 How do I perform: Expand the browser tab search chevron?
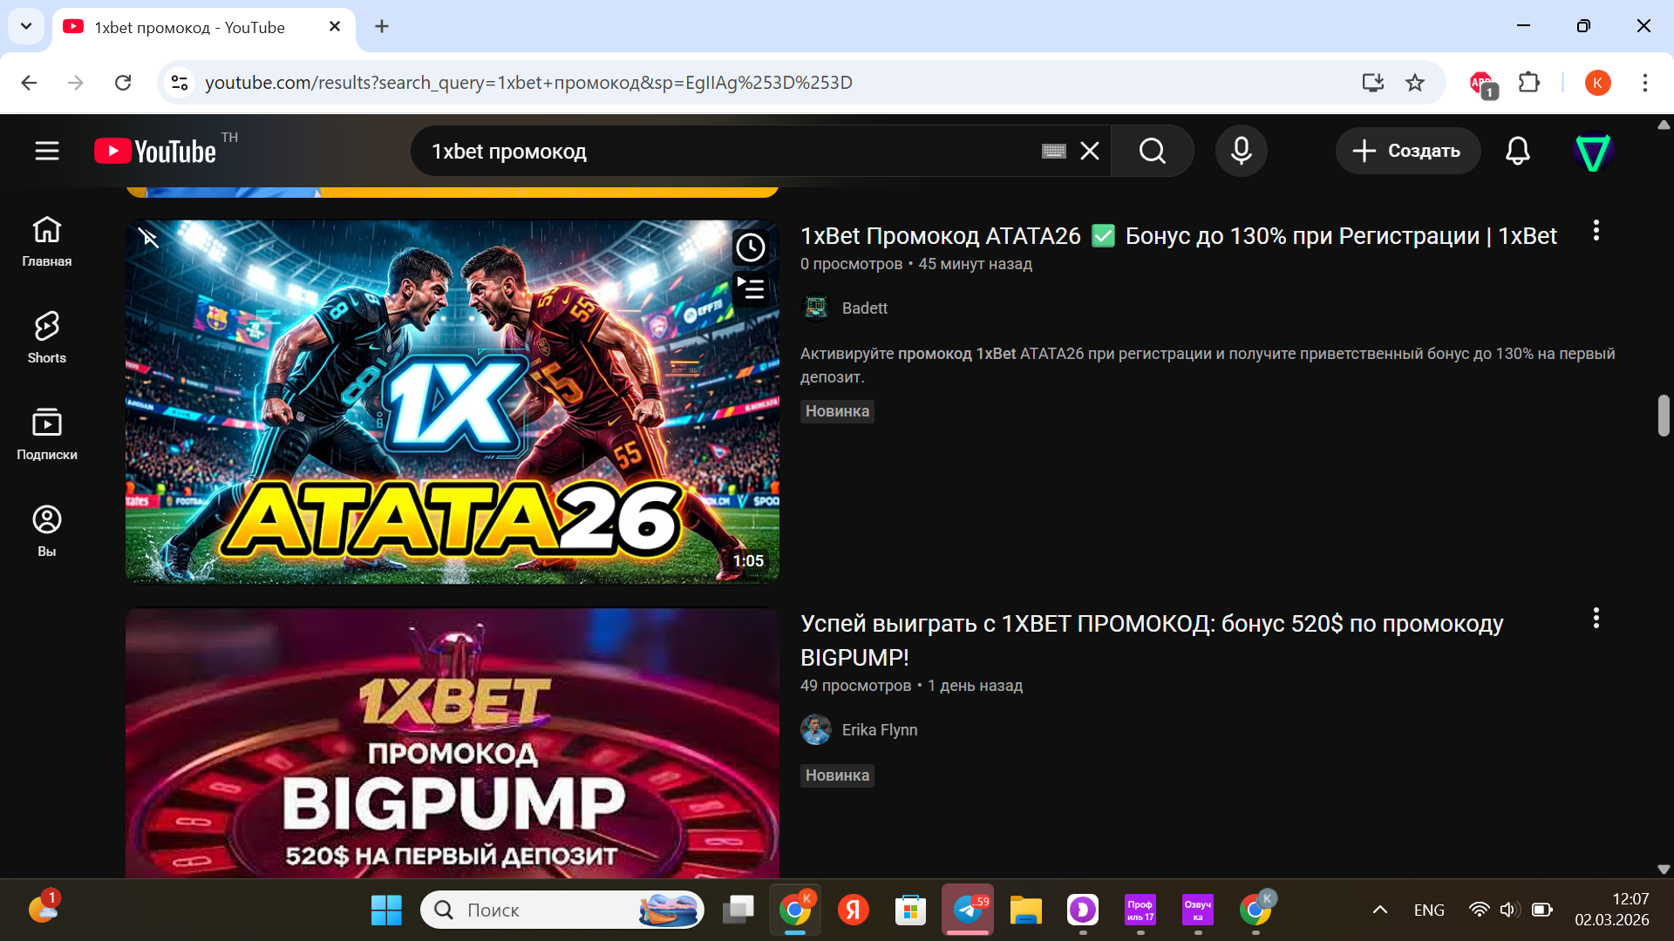coord(26,26)
